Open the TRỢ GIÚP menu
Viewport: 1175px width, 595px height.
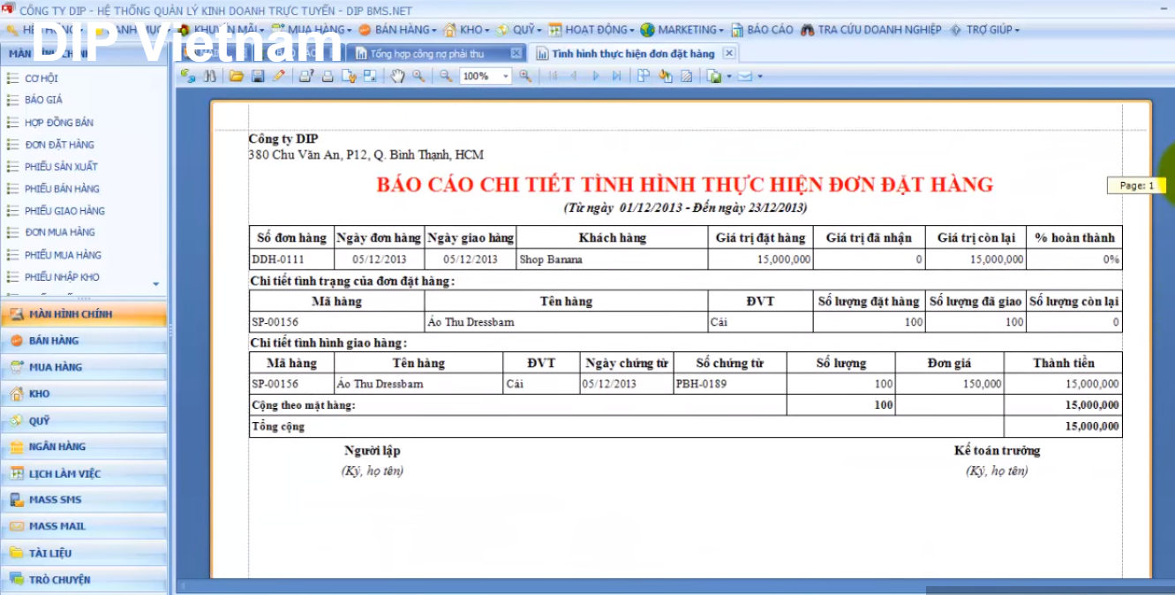pos(985,29)
